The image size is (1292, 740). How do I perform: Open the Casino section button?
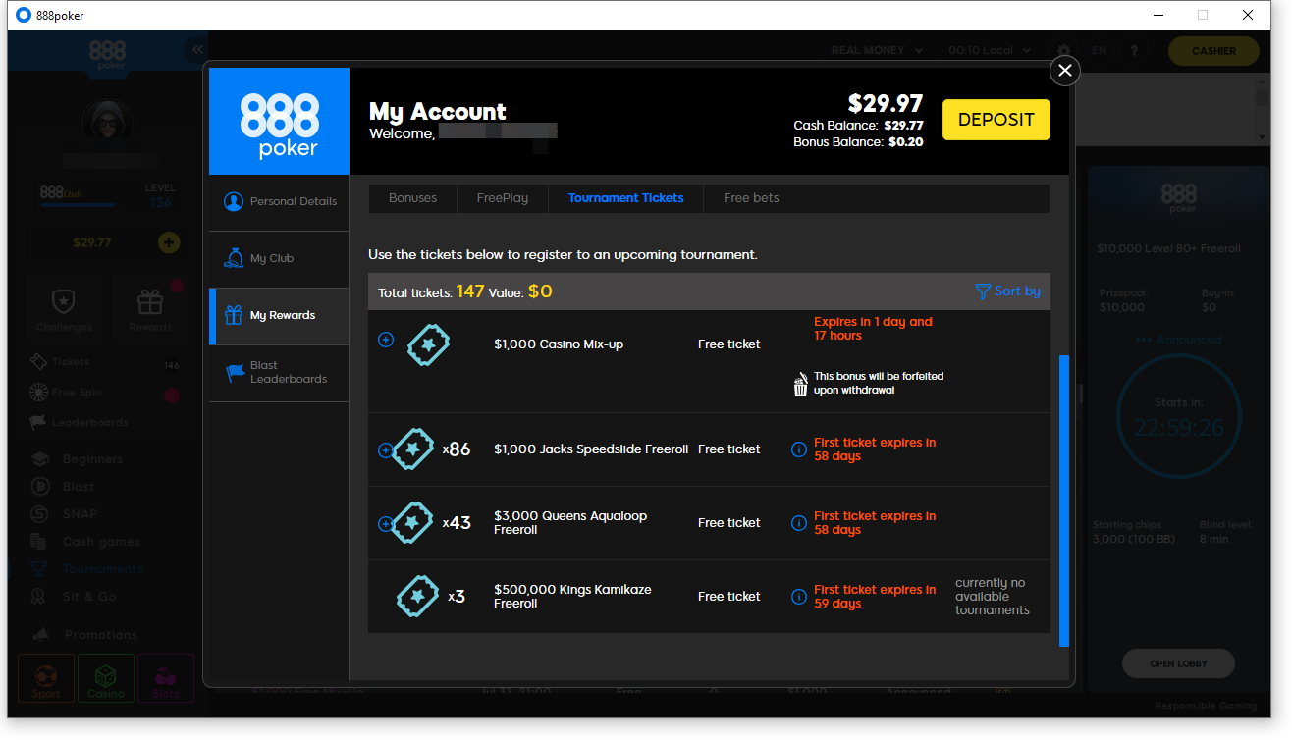(x=106, y=679)
